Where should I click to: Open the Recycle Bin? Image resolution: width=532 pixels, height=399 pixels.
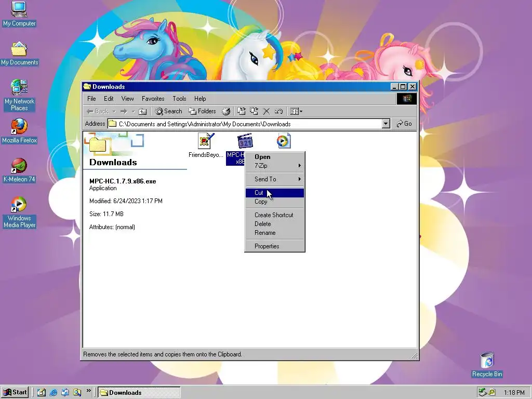(x=487, y=365)
